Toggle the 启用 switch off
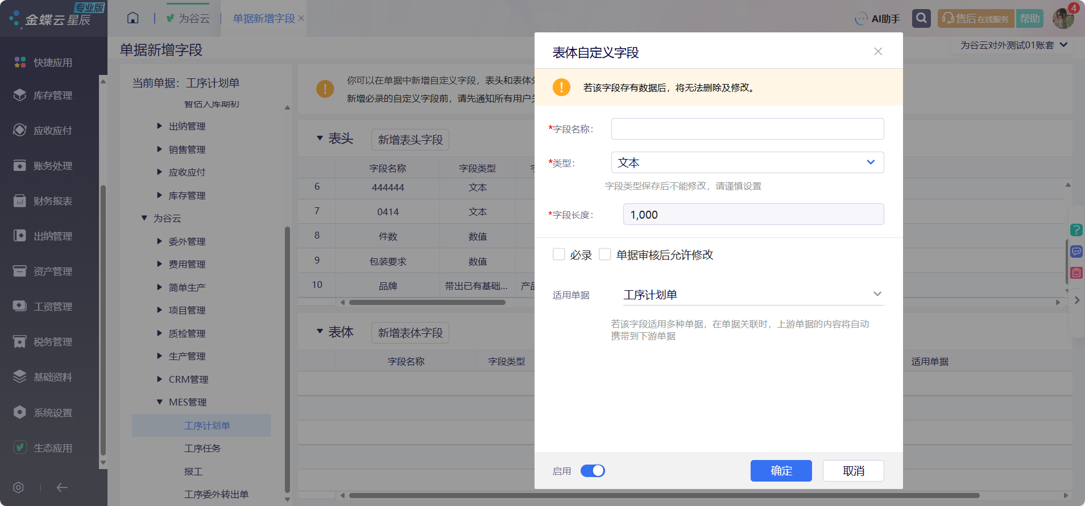The image size is (1085, 506). (593, 471)
